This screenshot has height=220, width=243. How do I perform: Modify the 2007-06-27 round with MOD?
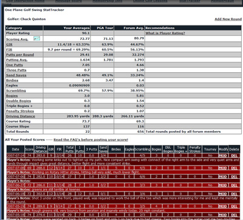coord(223,185)
